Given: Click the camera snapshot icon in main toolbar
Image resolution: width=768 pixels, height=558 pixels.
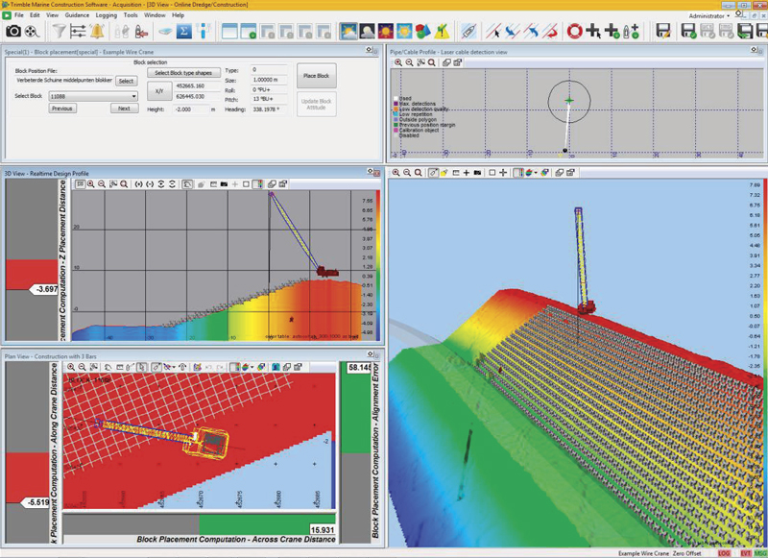Looking at the screenshot, I should tap(13, 32).
